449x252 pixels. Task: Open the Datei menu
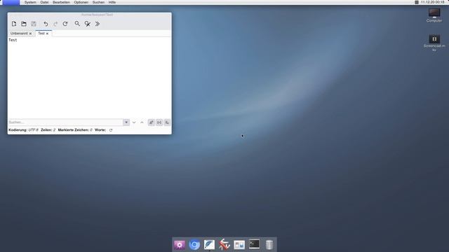point(44,2)
